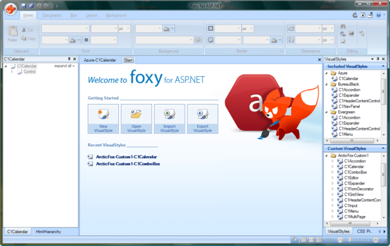
Task: Select the Azure-C1Calendar document tab
Action: 100,60
